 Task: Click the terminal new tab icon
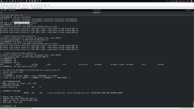[2, 13]
